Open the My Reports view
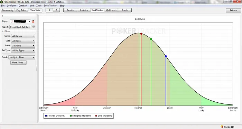Image resolution: width=242 pixels, height=129 pixels. click(x=111, y=10)
